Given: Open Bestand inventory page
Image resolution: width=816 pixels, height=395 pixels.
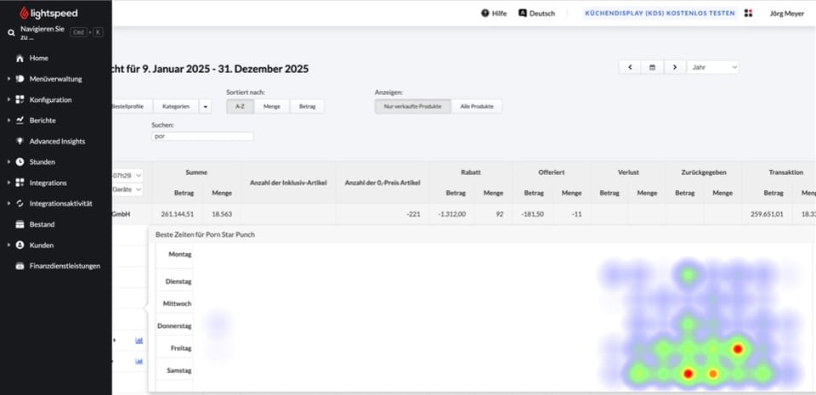Looking at the screenshot, I should pos(42,224).
